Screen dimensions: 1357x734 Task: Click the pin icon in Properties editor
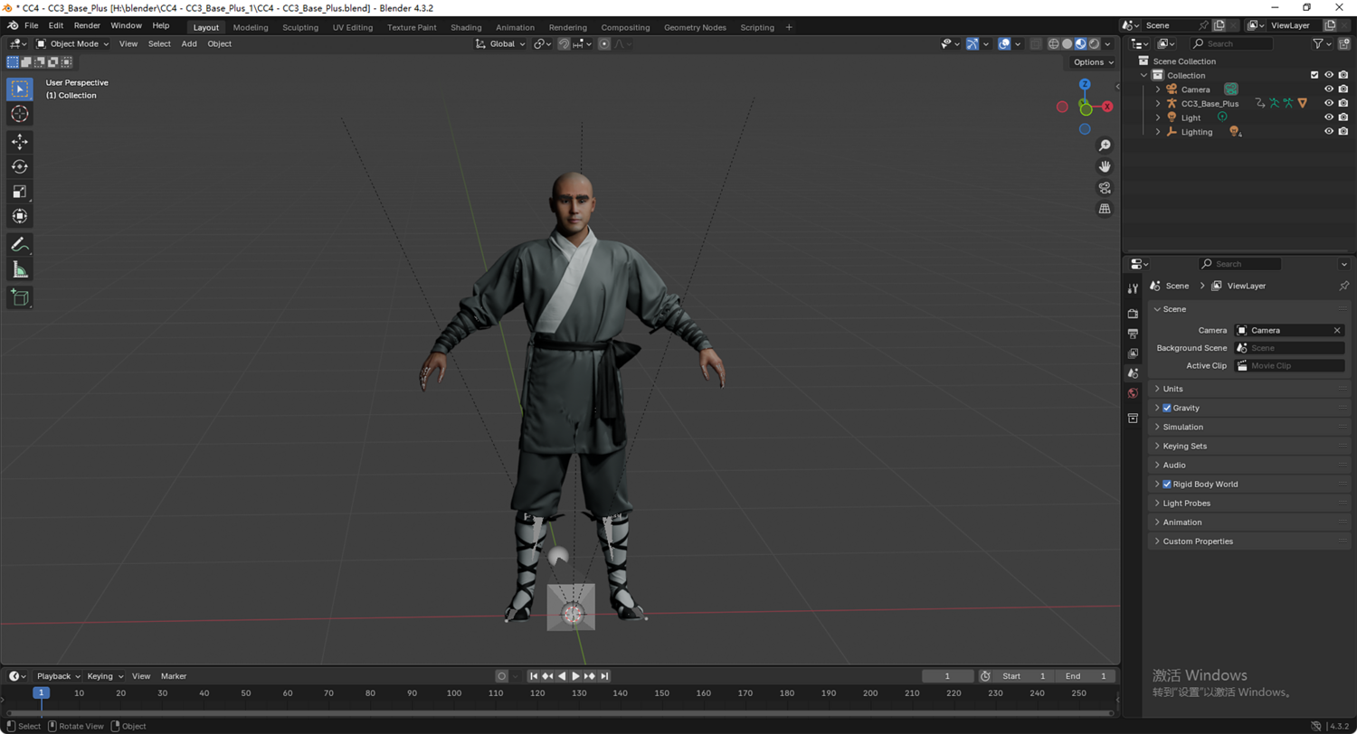[x=1343, y=286]
